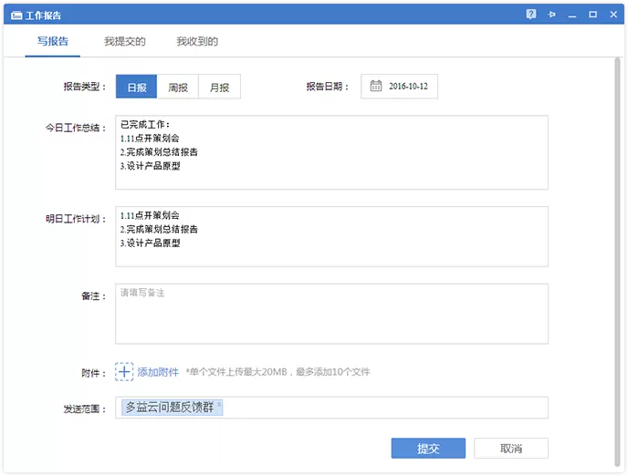Click the 添加附件 link

[x=158, y=372]
